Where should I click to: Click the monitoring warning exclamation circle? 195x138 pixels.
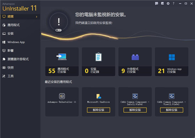pos(59,22)
